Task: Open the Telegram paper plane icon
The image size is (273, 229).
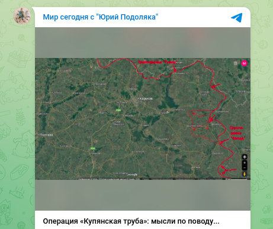Action: (x=237, y=18)
